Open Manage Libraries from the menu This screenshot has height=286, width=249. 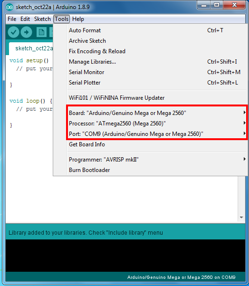[x=157, y=62]
